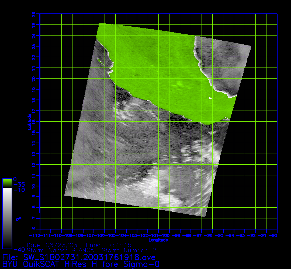Click the -35 value on color scale

[x=19, y=185]
